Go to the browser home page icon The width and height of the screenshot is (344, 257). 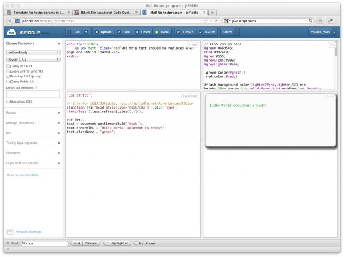(320, 21)
